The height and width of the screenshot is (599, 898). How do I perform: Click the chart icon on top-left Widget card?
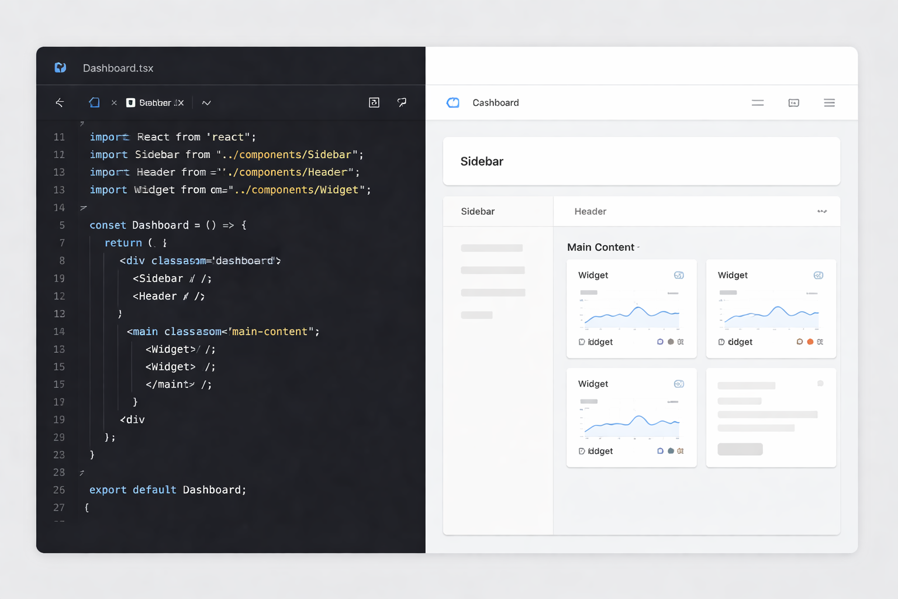(x=679, y=276)
